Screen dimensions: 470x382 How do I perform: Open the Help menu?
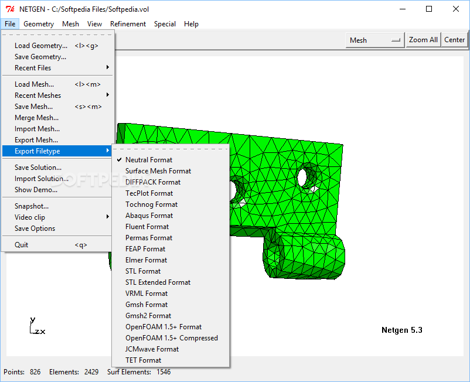coord(191,23)
